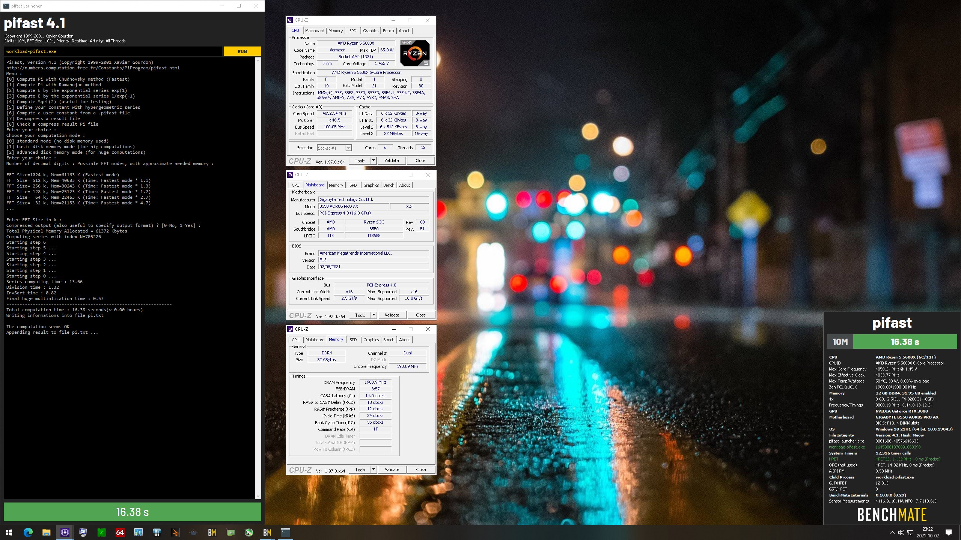Click the DRAM Frequency 1900.9 MHz value

click(x=375, y=382)
